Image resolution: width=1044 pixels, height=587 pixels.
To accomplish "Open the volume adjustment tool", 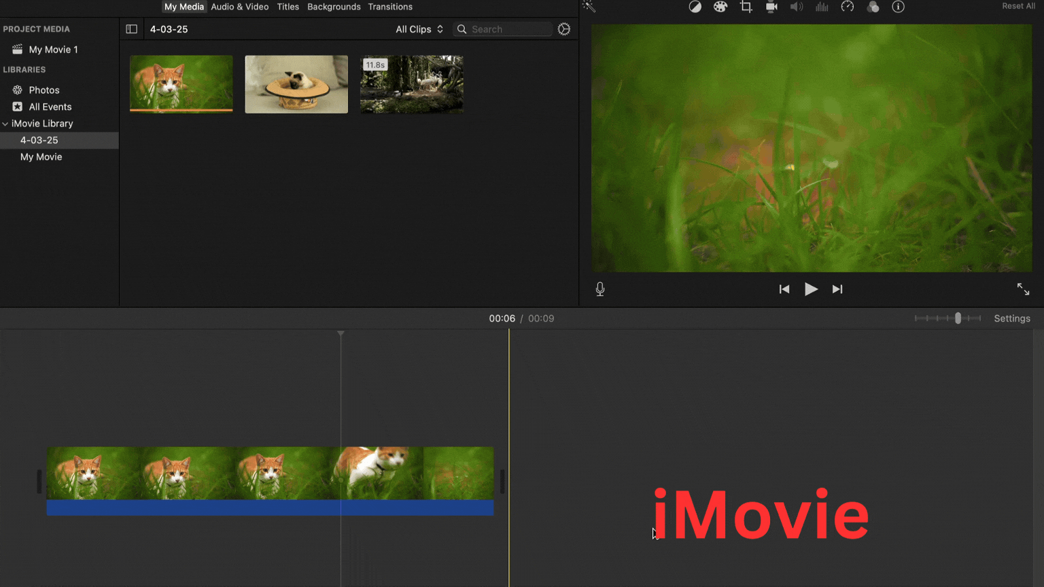I will pos(797,7).
